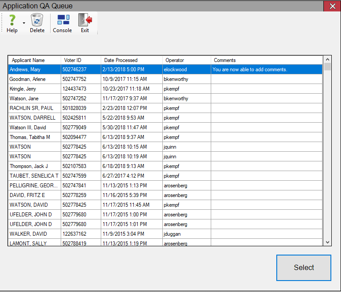Click date 10/9/2017 11:15 AM
The width and height of the screenshot is (341, 292).
(x=125, y=79)
